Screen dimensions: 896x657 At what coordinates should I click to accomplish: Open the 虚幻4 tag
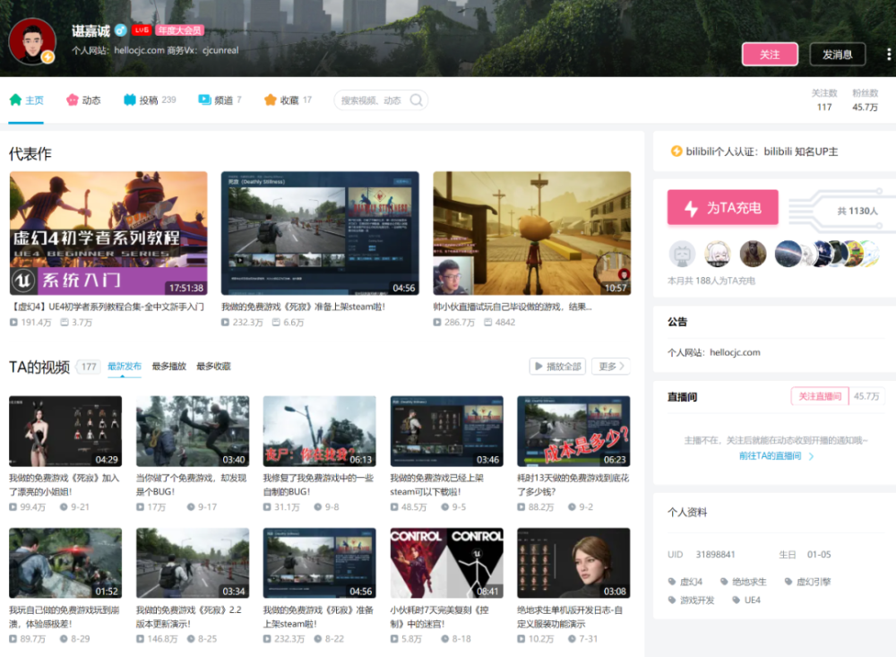point(685,582)
